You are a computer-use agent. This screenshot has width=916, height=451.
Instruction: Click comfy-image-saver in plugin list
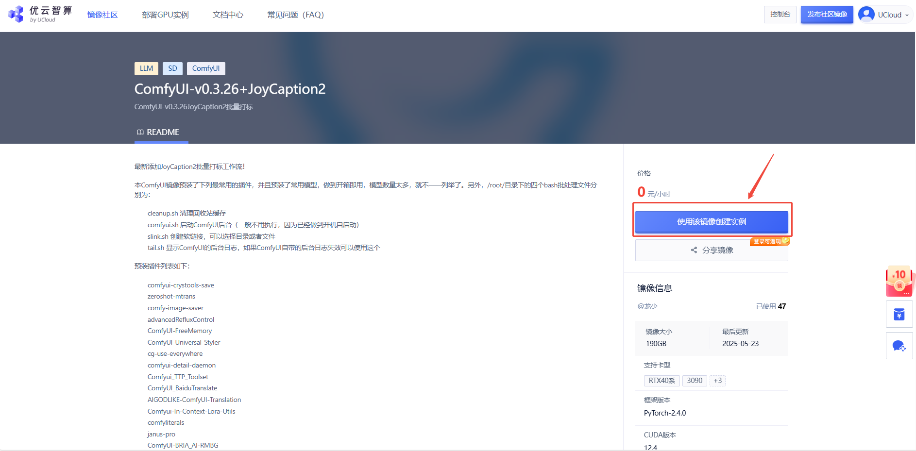(175, 308)
